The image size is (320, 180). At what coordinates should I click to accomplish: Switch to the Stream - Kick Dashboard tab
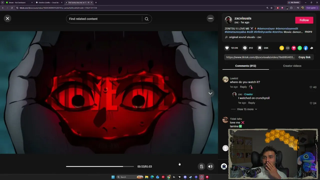pyautogui.click(x=19, y=2)
